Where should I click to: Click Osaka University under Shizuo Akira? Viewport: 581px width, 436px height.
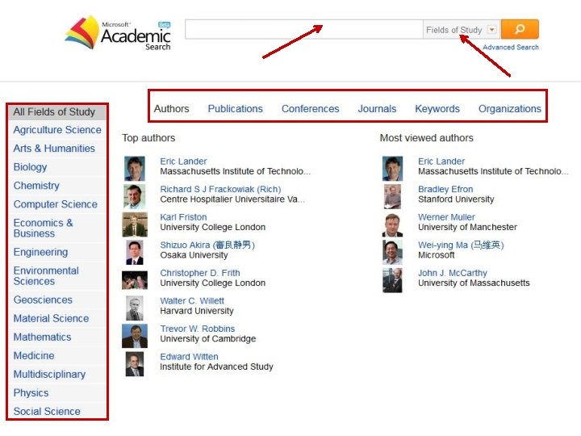click(194, 255)
